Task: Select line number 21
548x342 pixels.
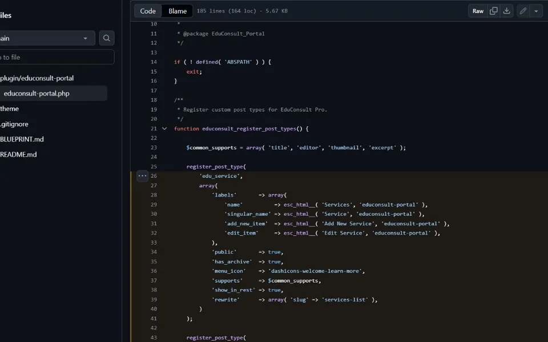Action: tap(154, 129)
